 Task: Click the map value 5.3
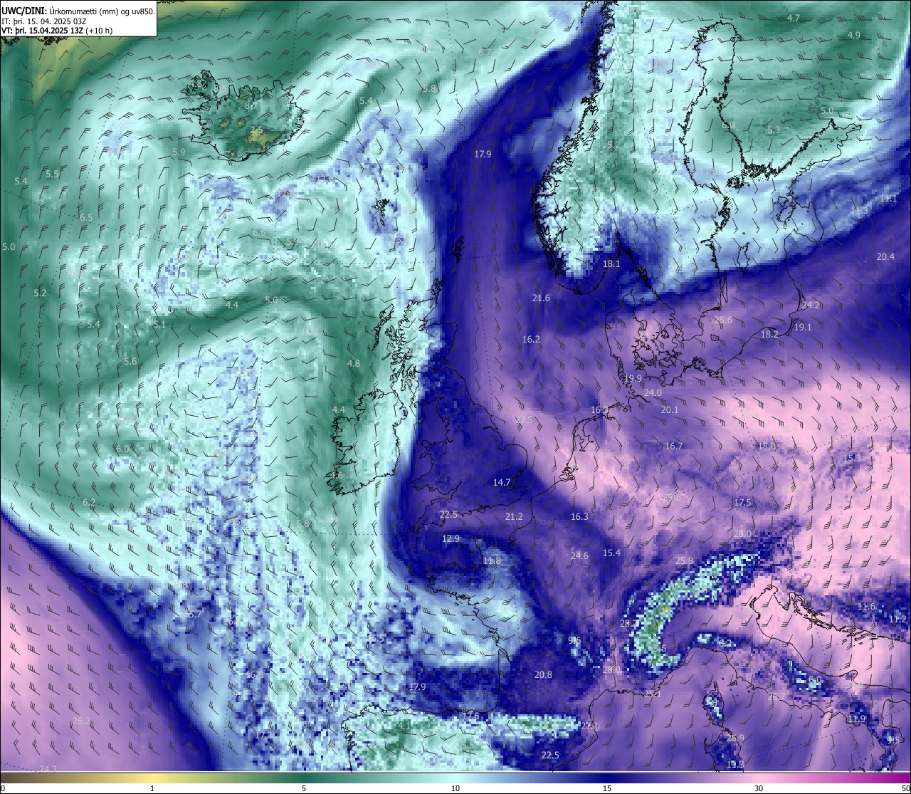click(x=774, y=130)
